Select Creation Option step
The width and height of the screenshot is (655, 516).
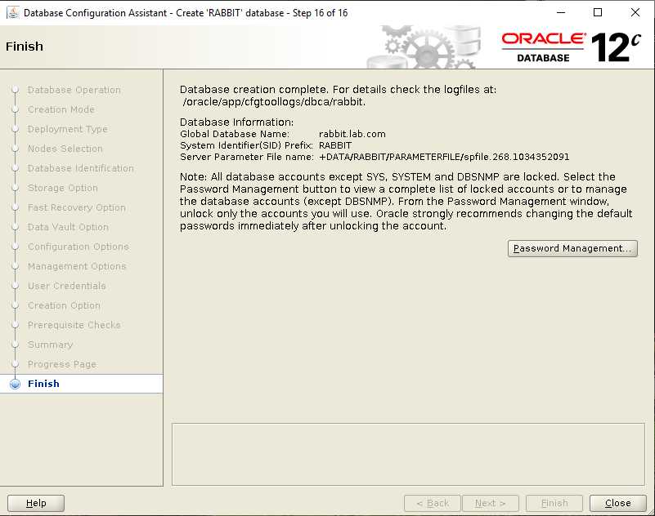point(64,305)
